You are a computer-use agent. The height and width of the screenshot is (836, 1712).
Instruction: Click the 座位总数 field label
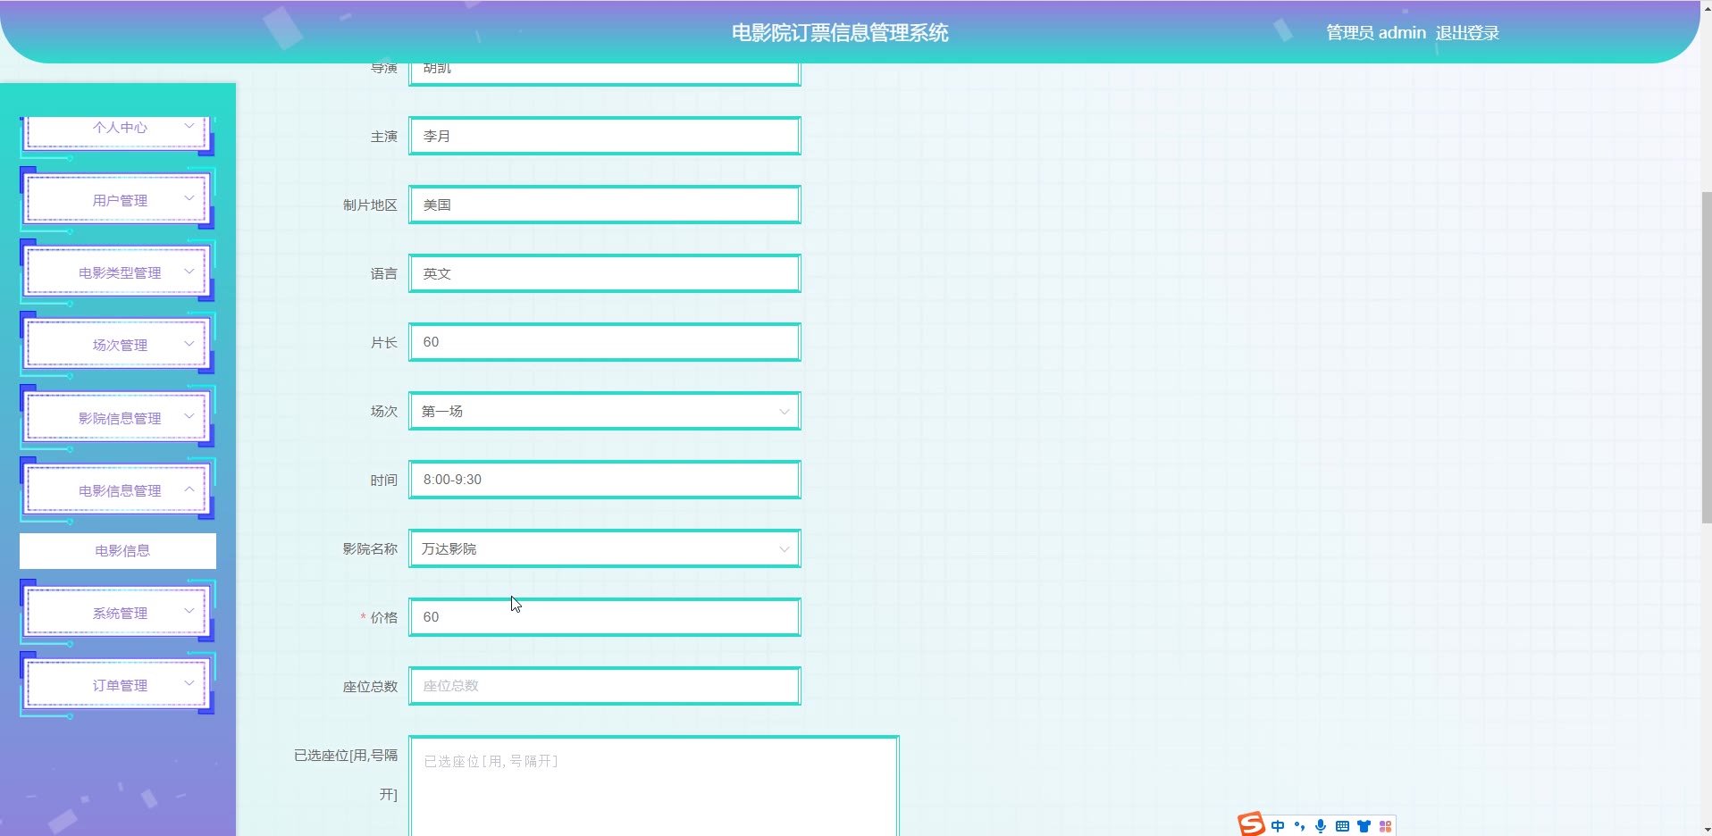pyautogui.click(x=370, y=687)
